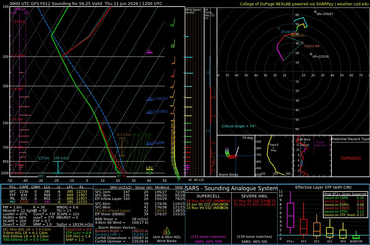Image resolution: width=370 pixels, height=245 pixels.
Task: Click the 193 m2s2 label
Action: [61, 158]
